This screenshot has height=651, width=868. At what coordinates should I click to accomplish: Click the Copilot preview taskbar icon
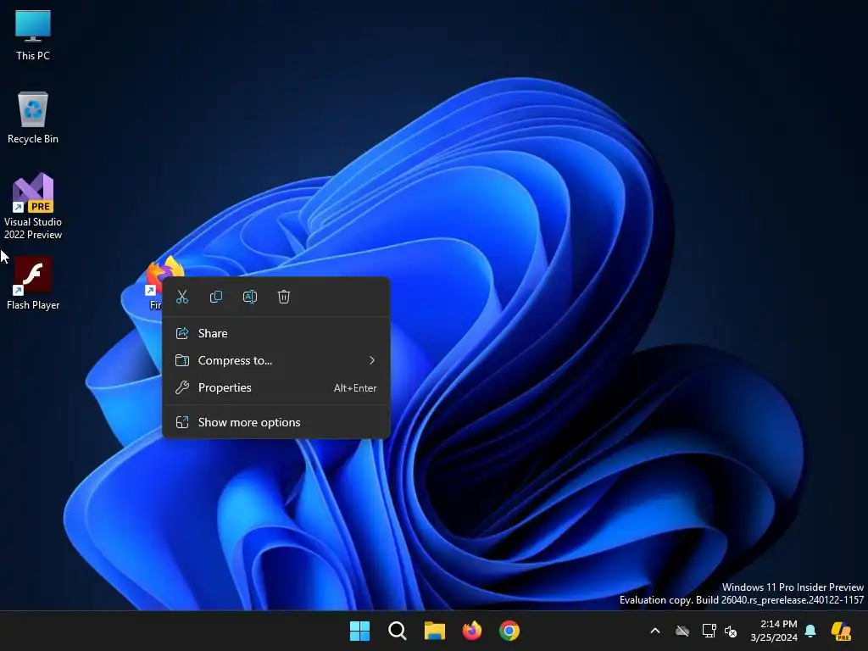coord(842,631)
